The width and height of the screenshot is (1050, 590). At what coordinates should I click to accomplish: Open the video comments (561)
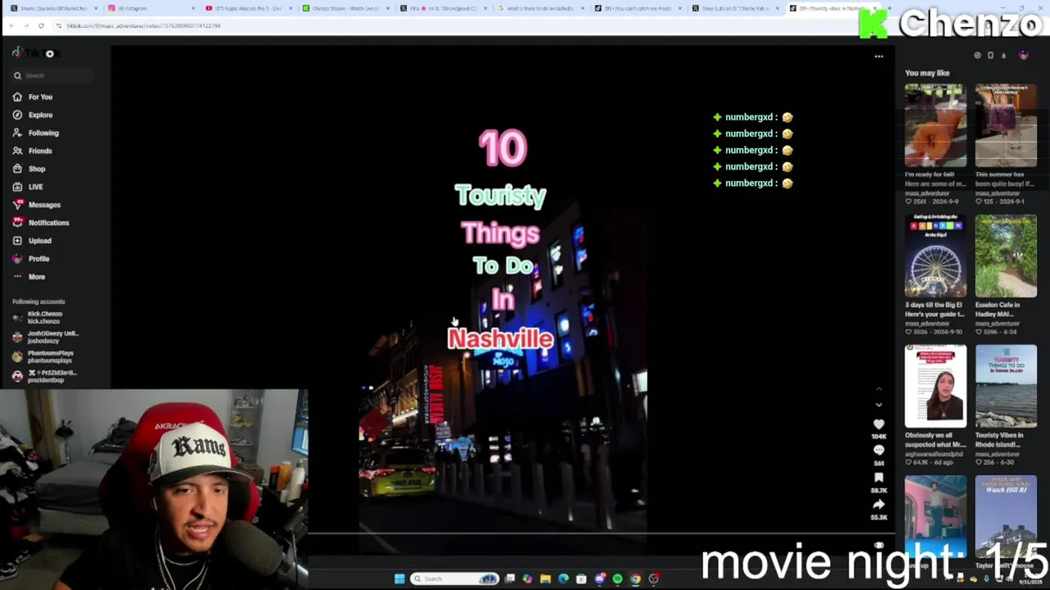[x=879, y=451]
